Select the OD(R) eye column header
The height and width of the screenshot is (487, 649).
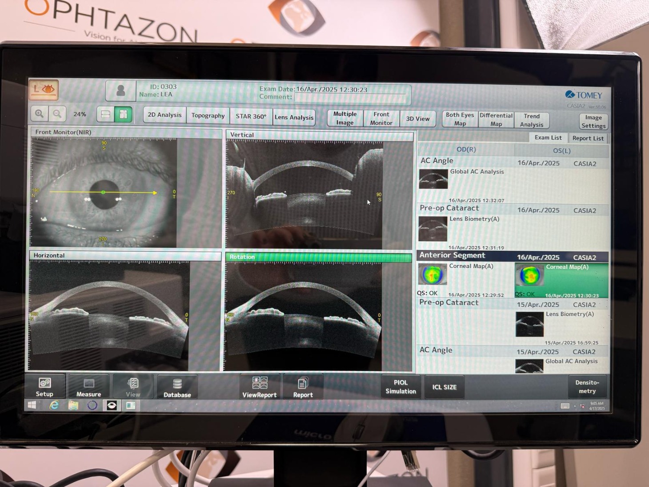pyautogui.click(x=466, y=149)
